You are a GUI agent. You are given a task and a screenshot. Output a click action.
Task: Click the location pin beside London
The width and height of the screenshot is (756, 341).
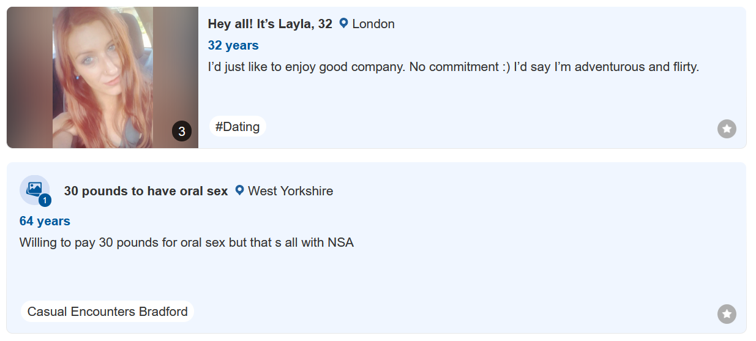(x=343, y=24)
